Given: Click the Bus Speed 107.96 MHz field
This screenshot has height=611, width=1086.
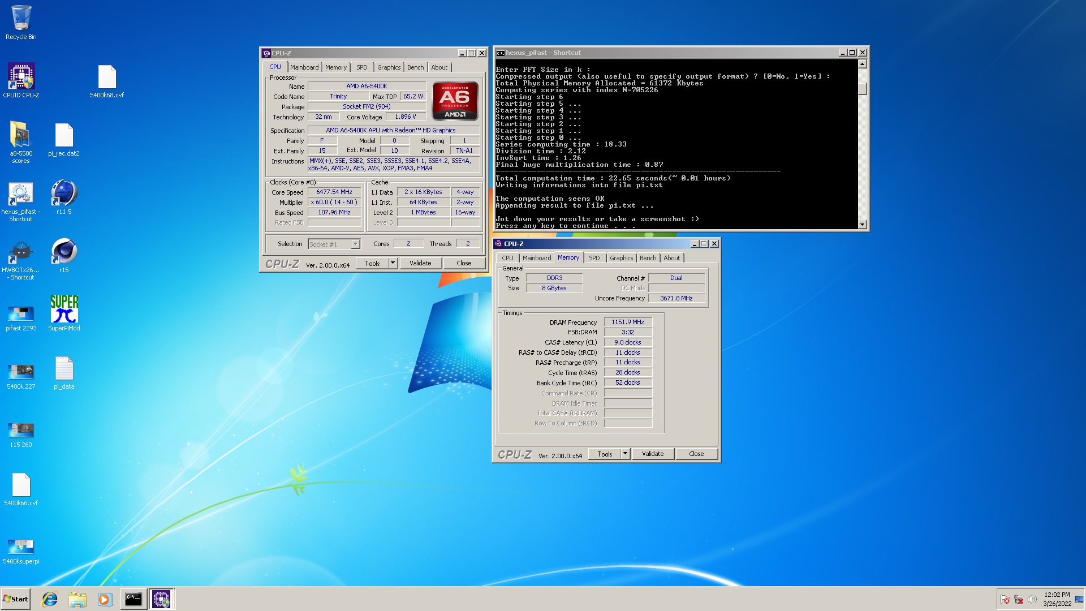Looking at the screenshot, I should click(x=334, y=213).
